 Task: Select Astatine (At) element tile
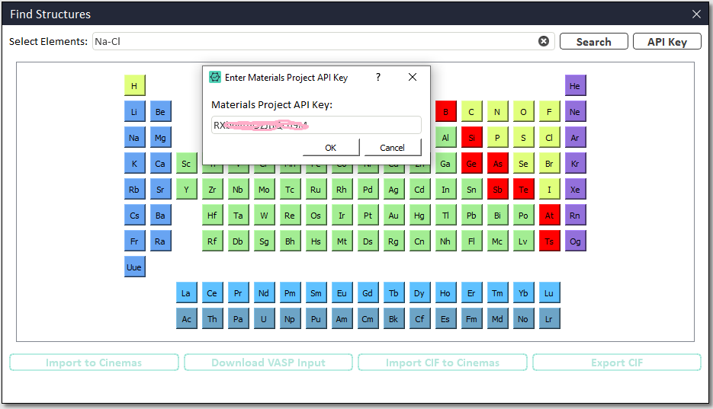coord(549,216)
